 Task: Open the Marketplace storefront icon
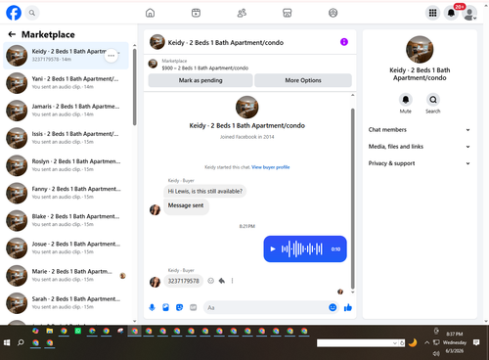288,13
